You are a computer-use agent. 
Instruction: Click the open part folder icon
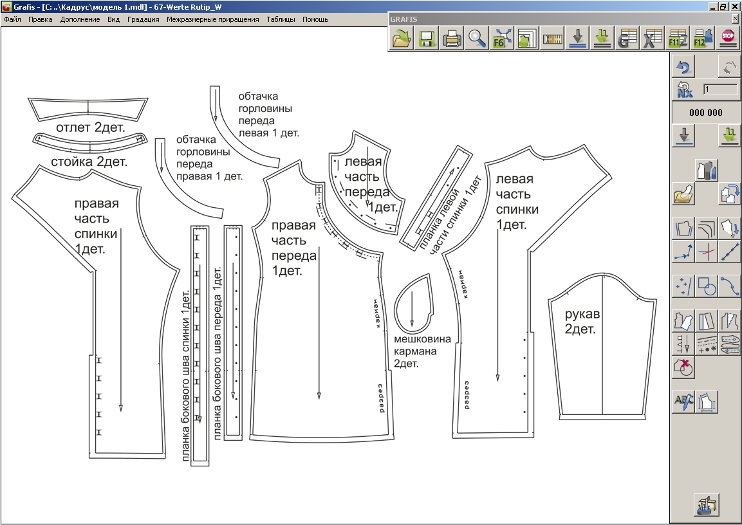[683, 194]
